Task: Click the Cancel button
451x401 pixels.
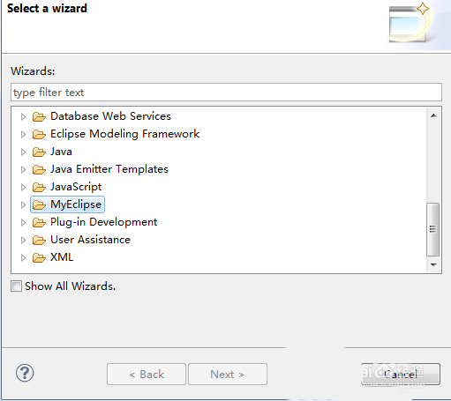Action: pyautogui.click(x=401, y=374)
